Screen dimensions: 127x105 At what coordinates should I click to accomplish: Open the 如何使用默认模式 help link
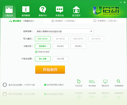(54, 85)
